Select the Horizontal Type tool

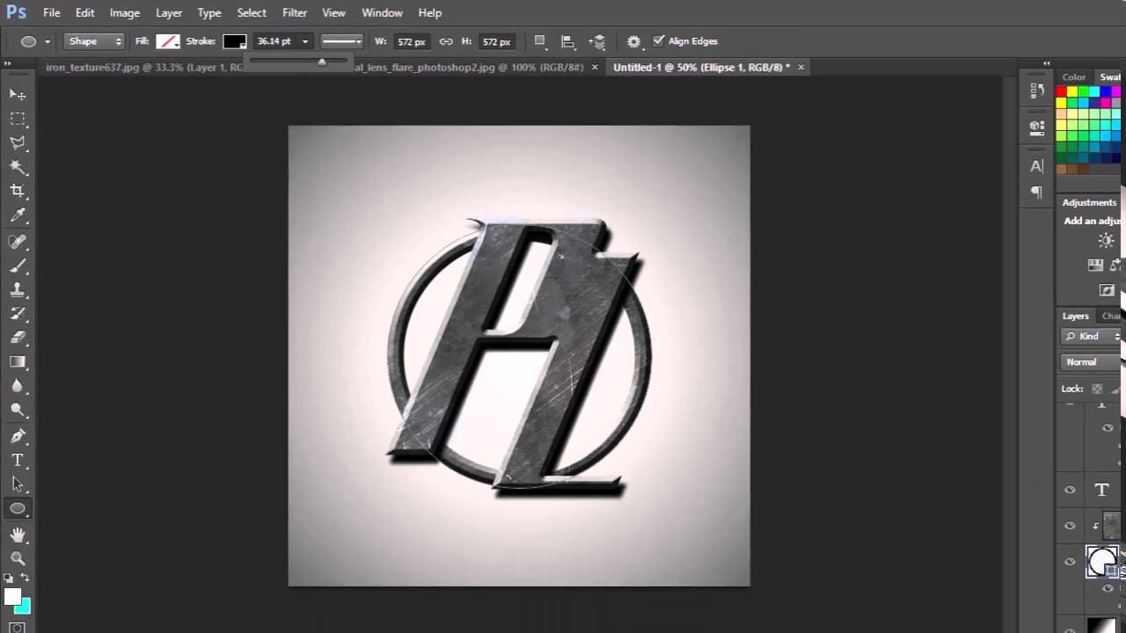point(18,459)
